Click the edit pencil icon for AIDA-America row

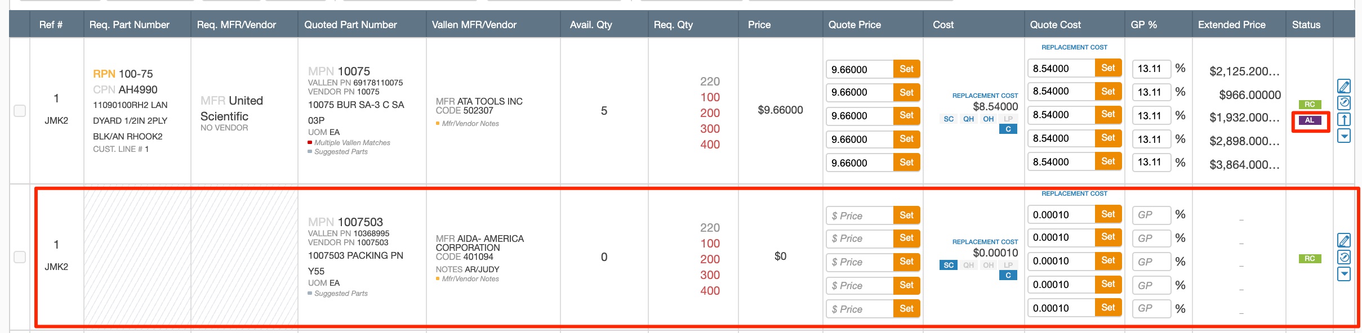1343,241
